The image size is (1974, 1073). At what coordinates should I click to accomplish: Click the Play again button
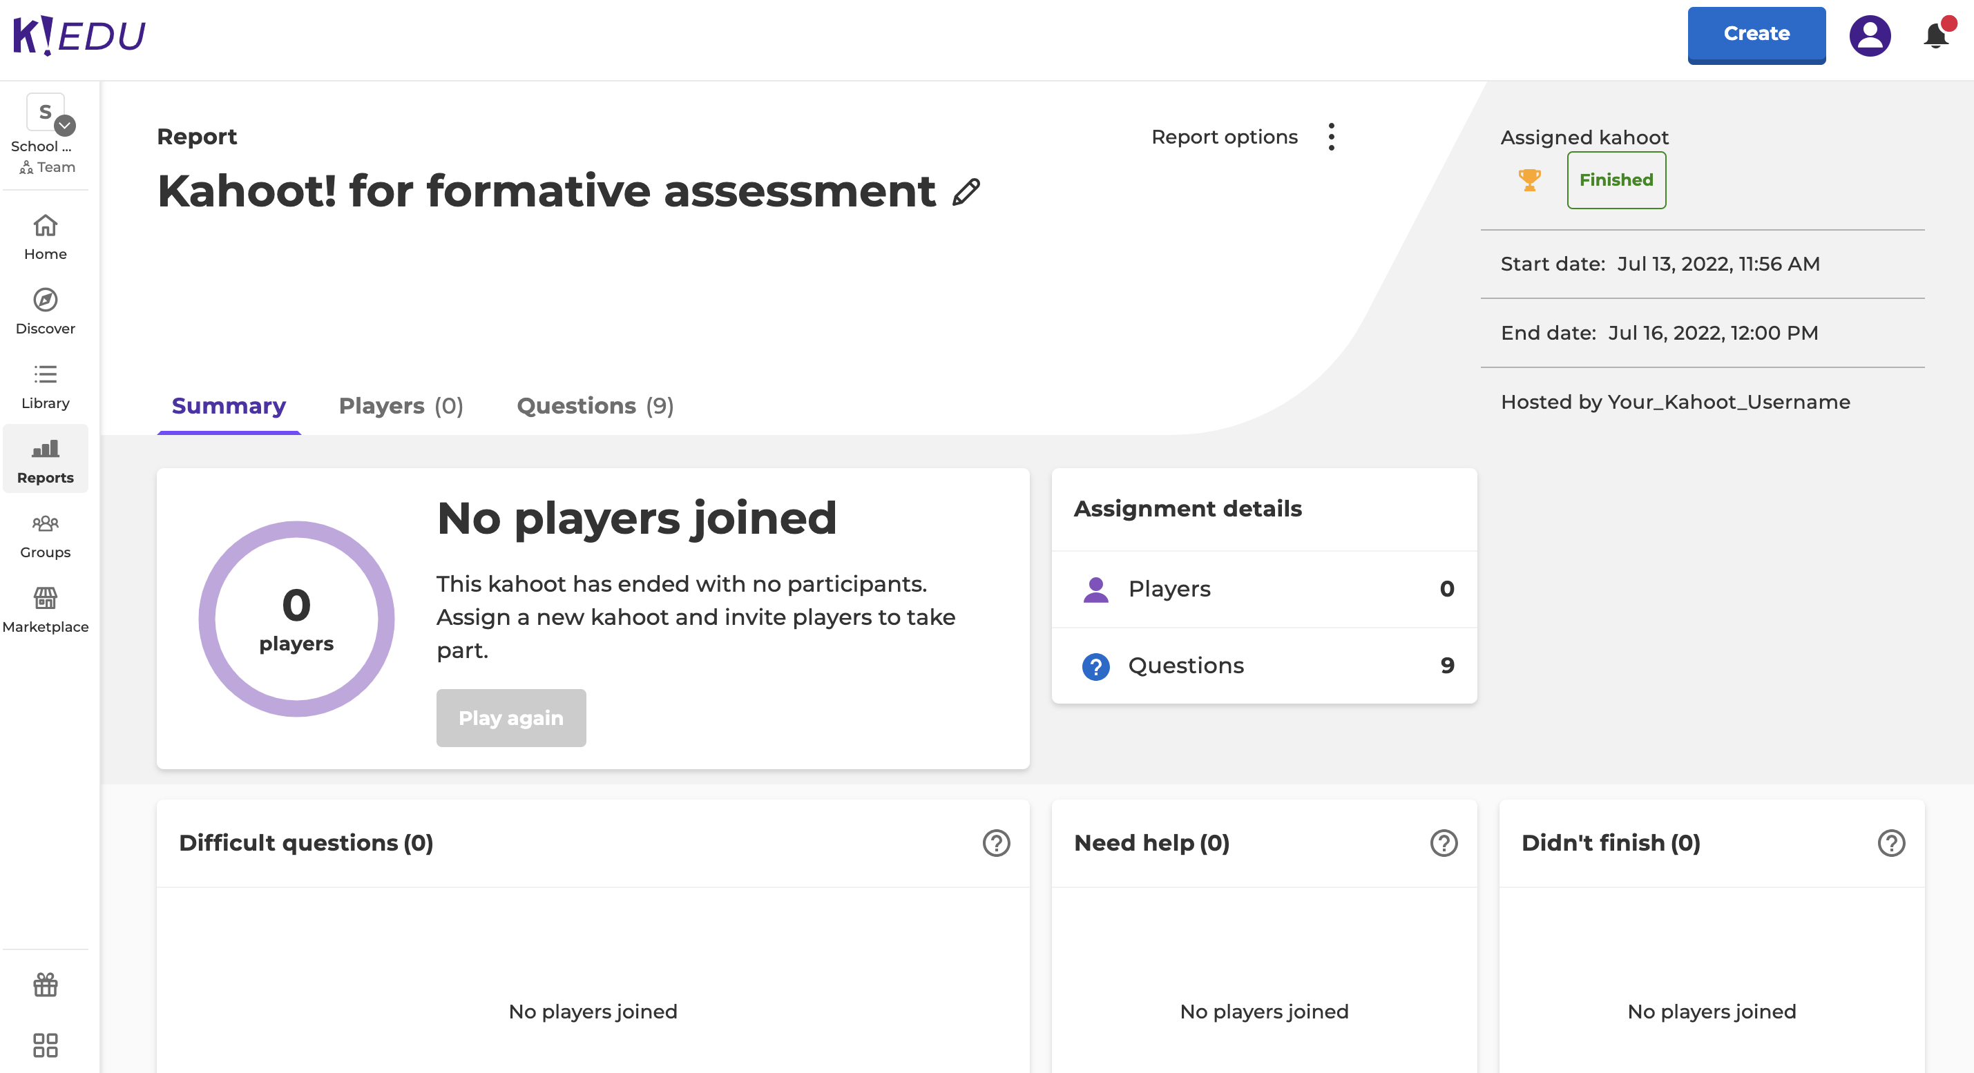pos(511,718)
